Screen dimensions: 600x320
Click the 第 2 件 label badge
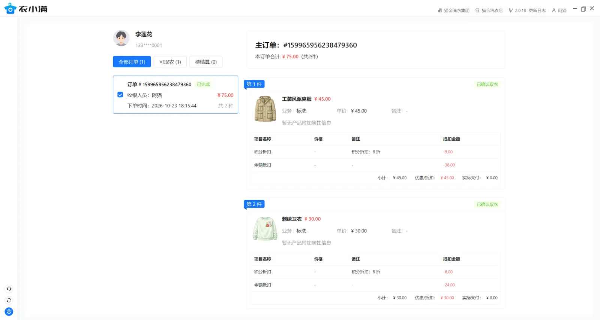point(254,204)
